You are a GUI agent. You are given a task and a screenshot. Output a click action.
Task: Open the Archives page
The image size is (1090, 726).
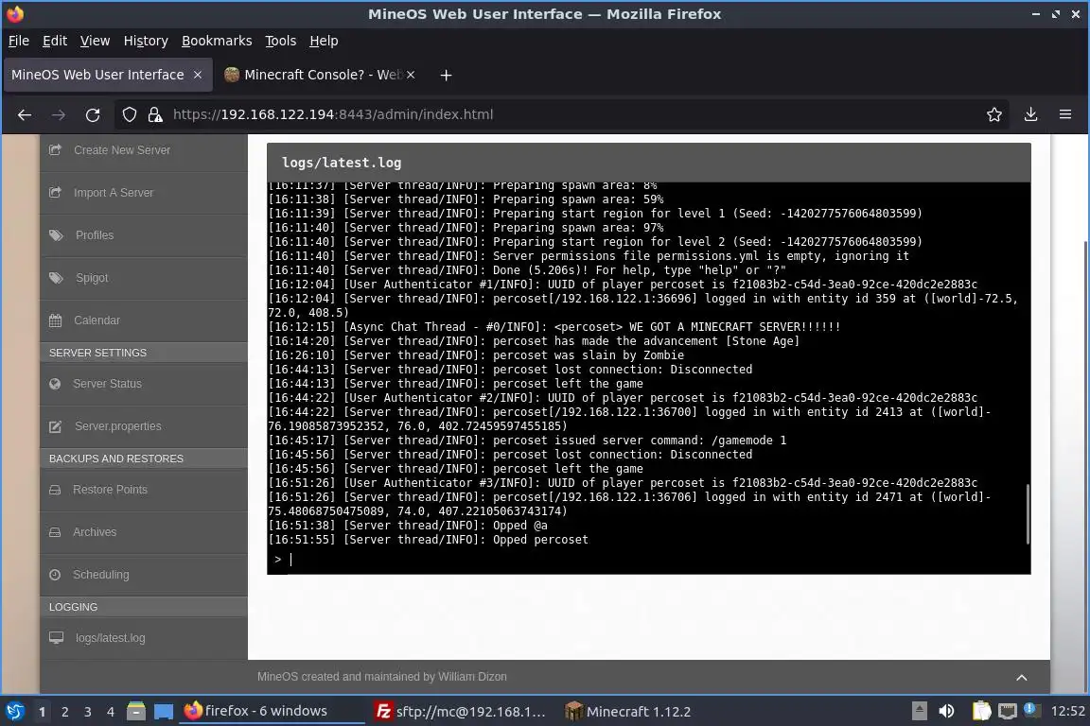pyautogui.click(x=144, y=531)
